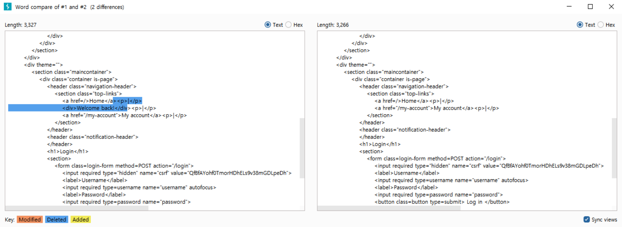Click left pane '<label>Username</label>' line
This screenshot has width=622, height=227.
(95, 180)
